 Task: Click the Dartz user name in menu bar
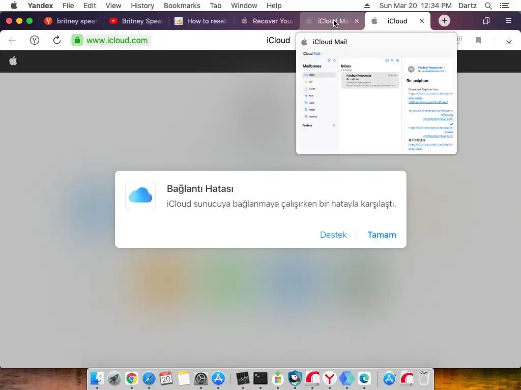468,6
